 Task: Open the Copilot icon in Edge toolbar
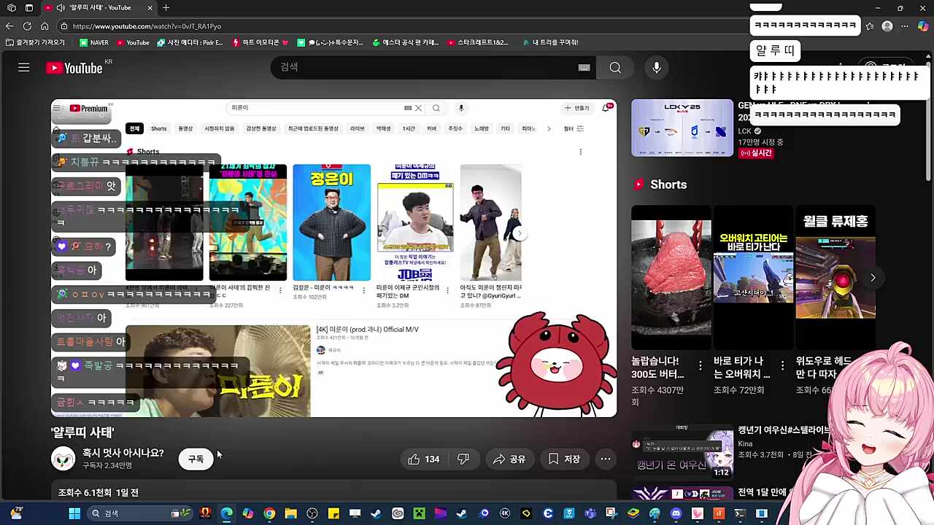point(923,26)
